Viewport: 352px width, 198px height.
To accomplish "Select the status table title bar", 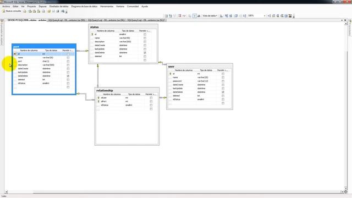I will (123, 27).
